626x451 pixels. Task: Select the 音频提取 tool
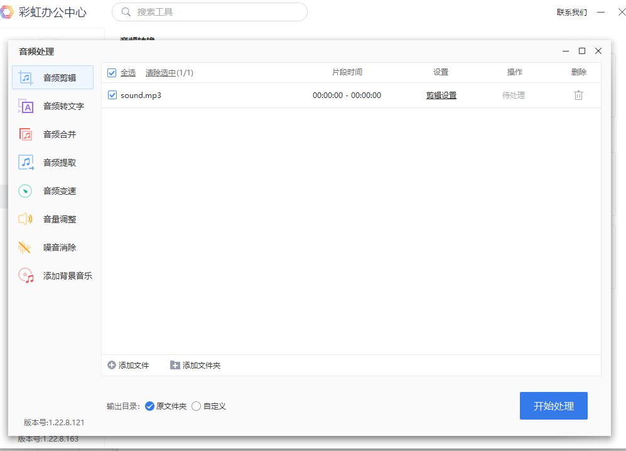click(x=60, y=162)
